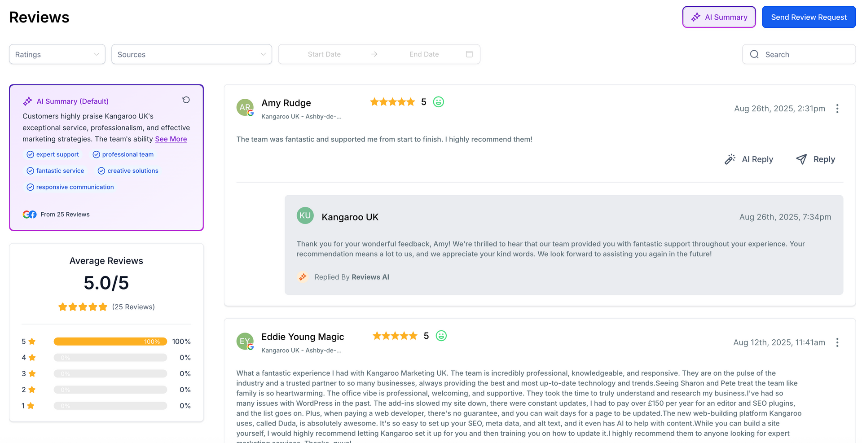Select the Start Date field
This screenshot has width=862, height=443.
point(324,54)
